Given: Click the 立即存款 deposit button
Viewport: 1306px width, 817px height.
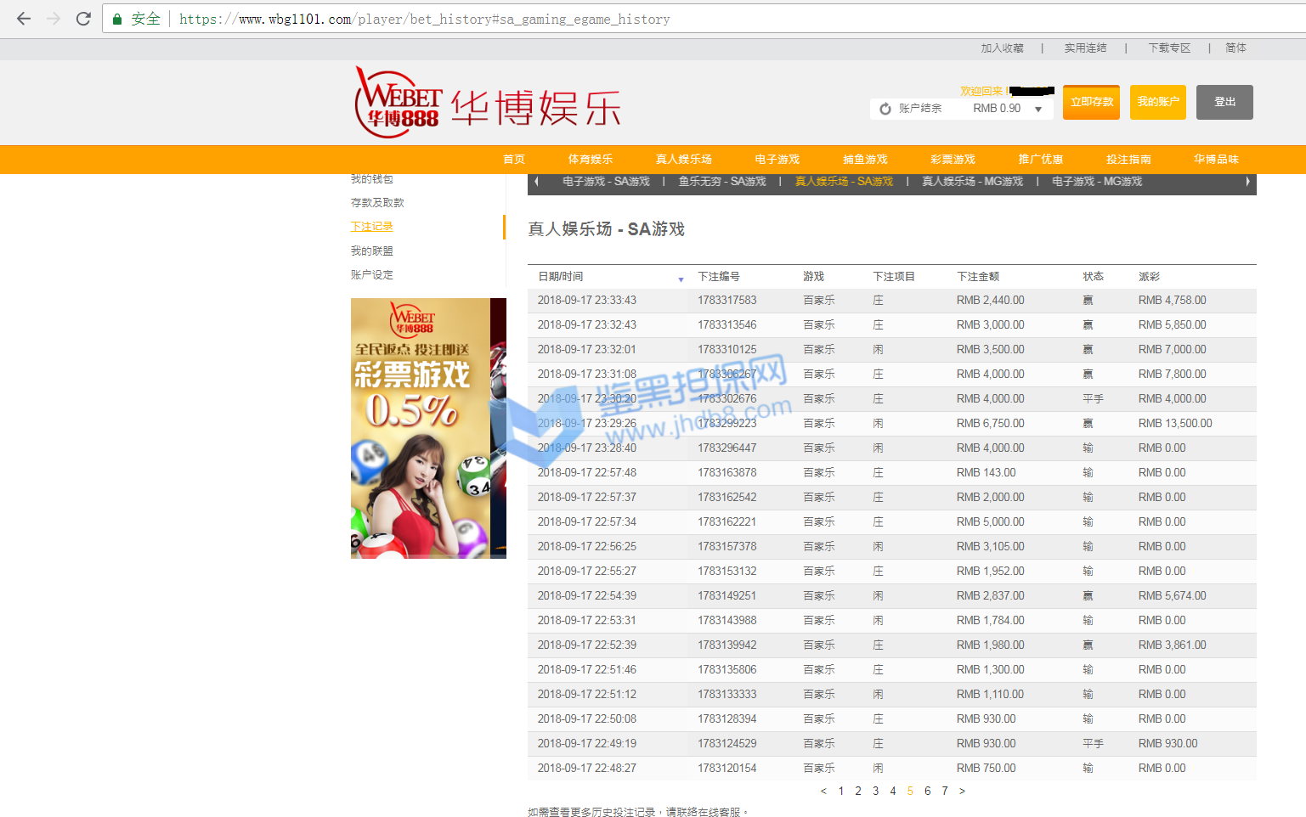Looking at the screenshot, I should (1091, 102).
